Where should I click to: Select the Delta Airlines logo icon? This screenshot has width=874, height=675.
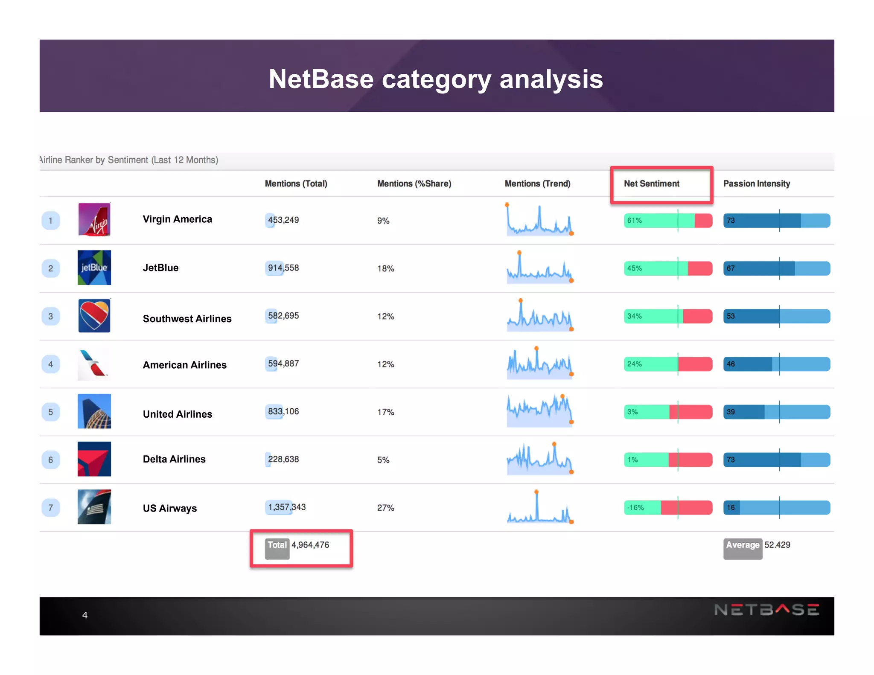pyautogui.click(x=94, y=459)
